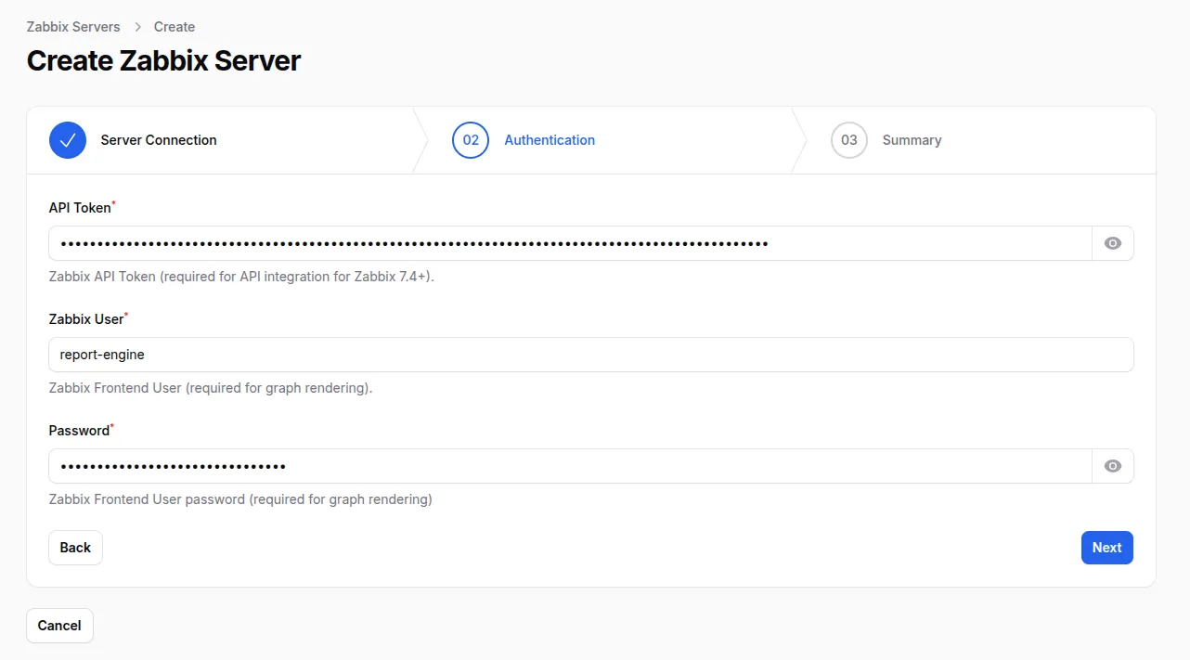The height and width of the screenshot is (660, 1190).
Task: Reveal the Password with the eye icon
Action: (1113, 466)
